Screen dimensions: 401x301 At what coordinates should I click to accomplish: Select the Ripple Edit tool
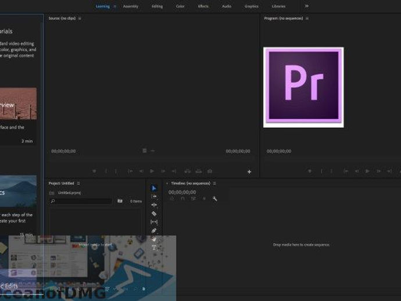click(154, 205)
